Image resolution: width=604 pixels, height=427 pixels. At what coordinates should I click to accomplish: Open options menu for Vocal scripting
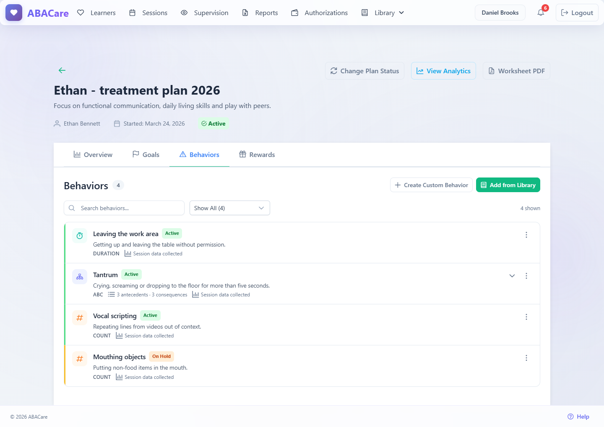[526, 317]
